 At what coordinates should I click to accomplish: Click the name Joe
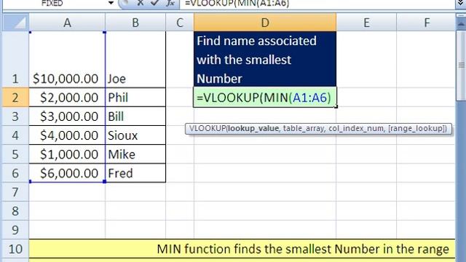click(x=116, y=79)
